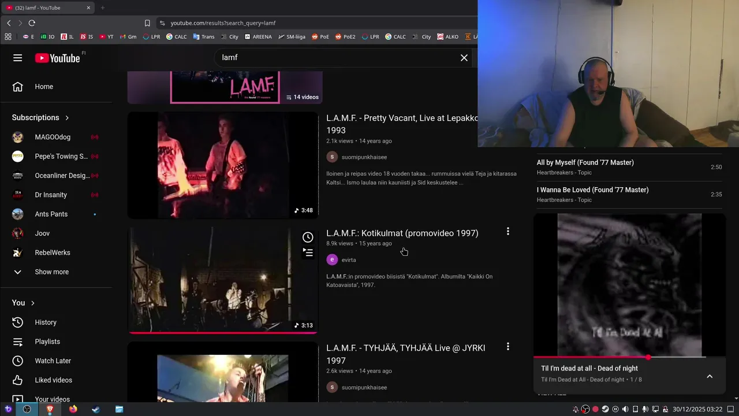739x416 pixels.
Task: Select the lamf - YouTube browser tab
Action: pos(48,8)
